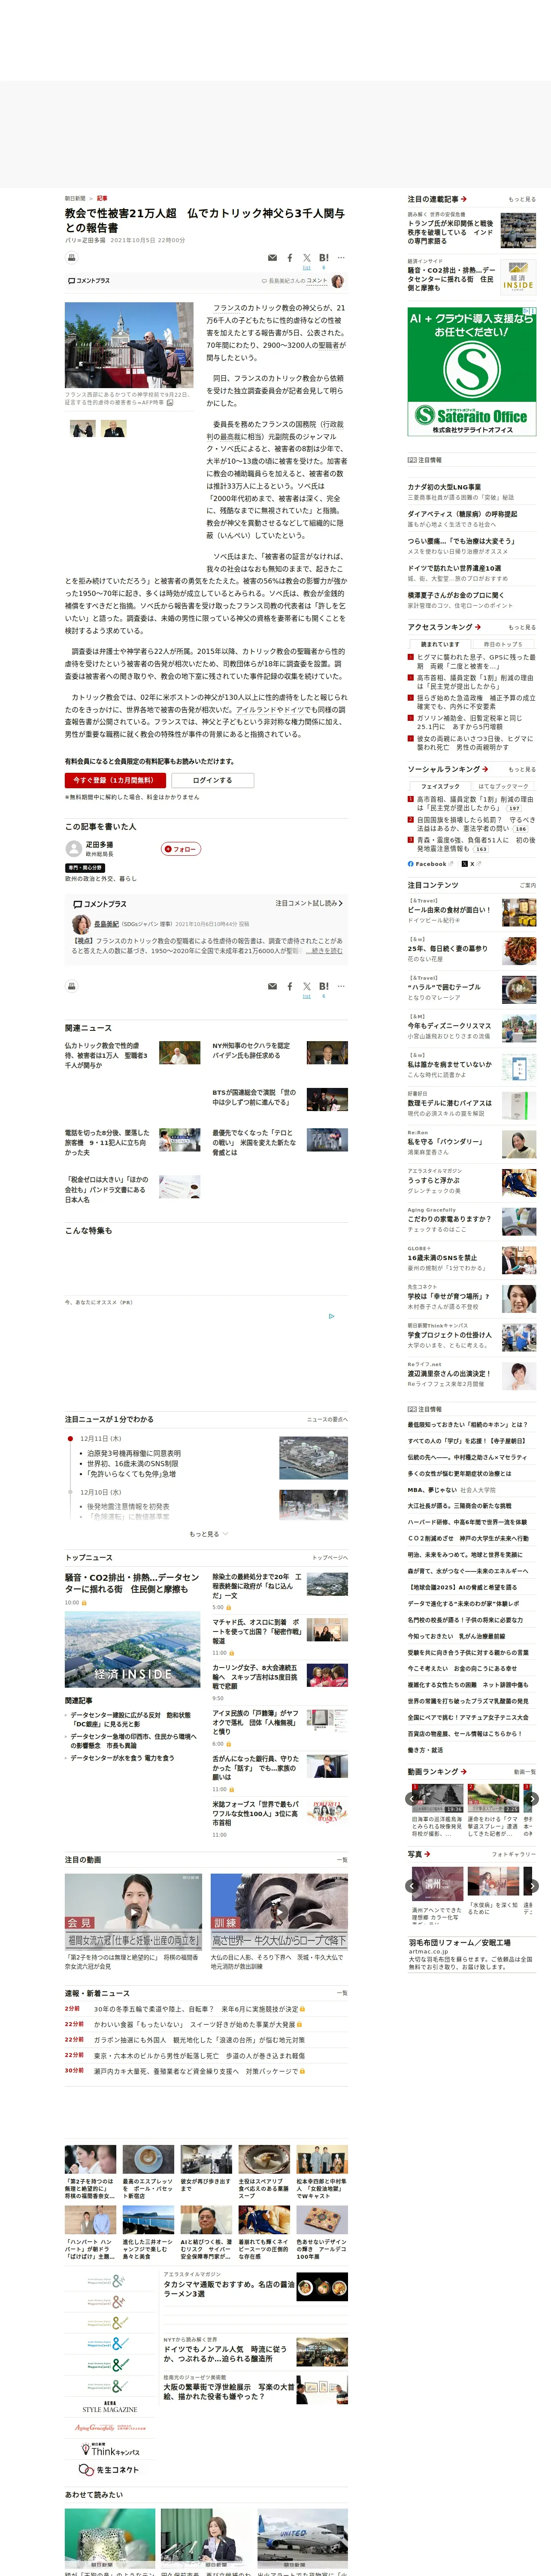Click Sateraito Office advertisement banner
The width and height of the screenshot is (551, 2576).
click(471, 371)
